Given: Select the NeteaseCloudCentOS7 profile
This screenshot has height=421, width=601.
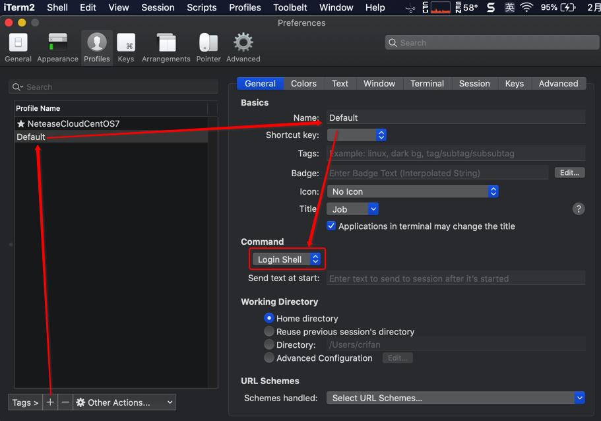Looking at the screenshot, I should click(x=111, y=123).
